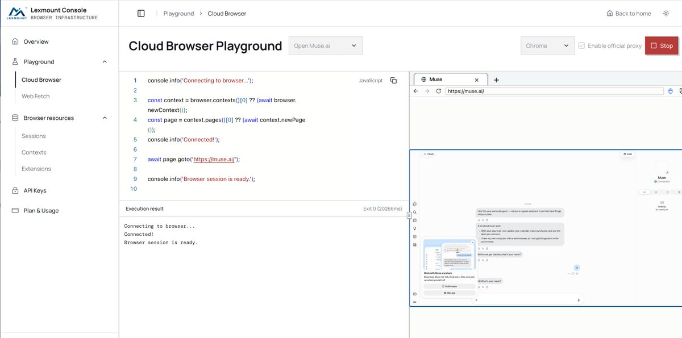Click the microphone icon in message box
The image size is (682, 338).
pos(579,300)
